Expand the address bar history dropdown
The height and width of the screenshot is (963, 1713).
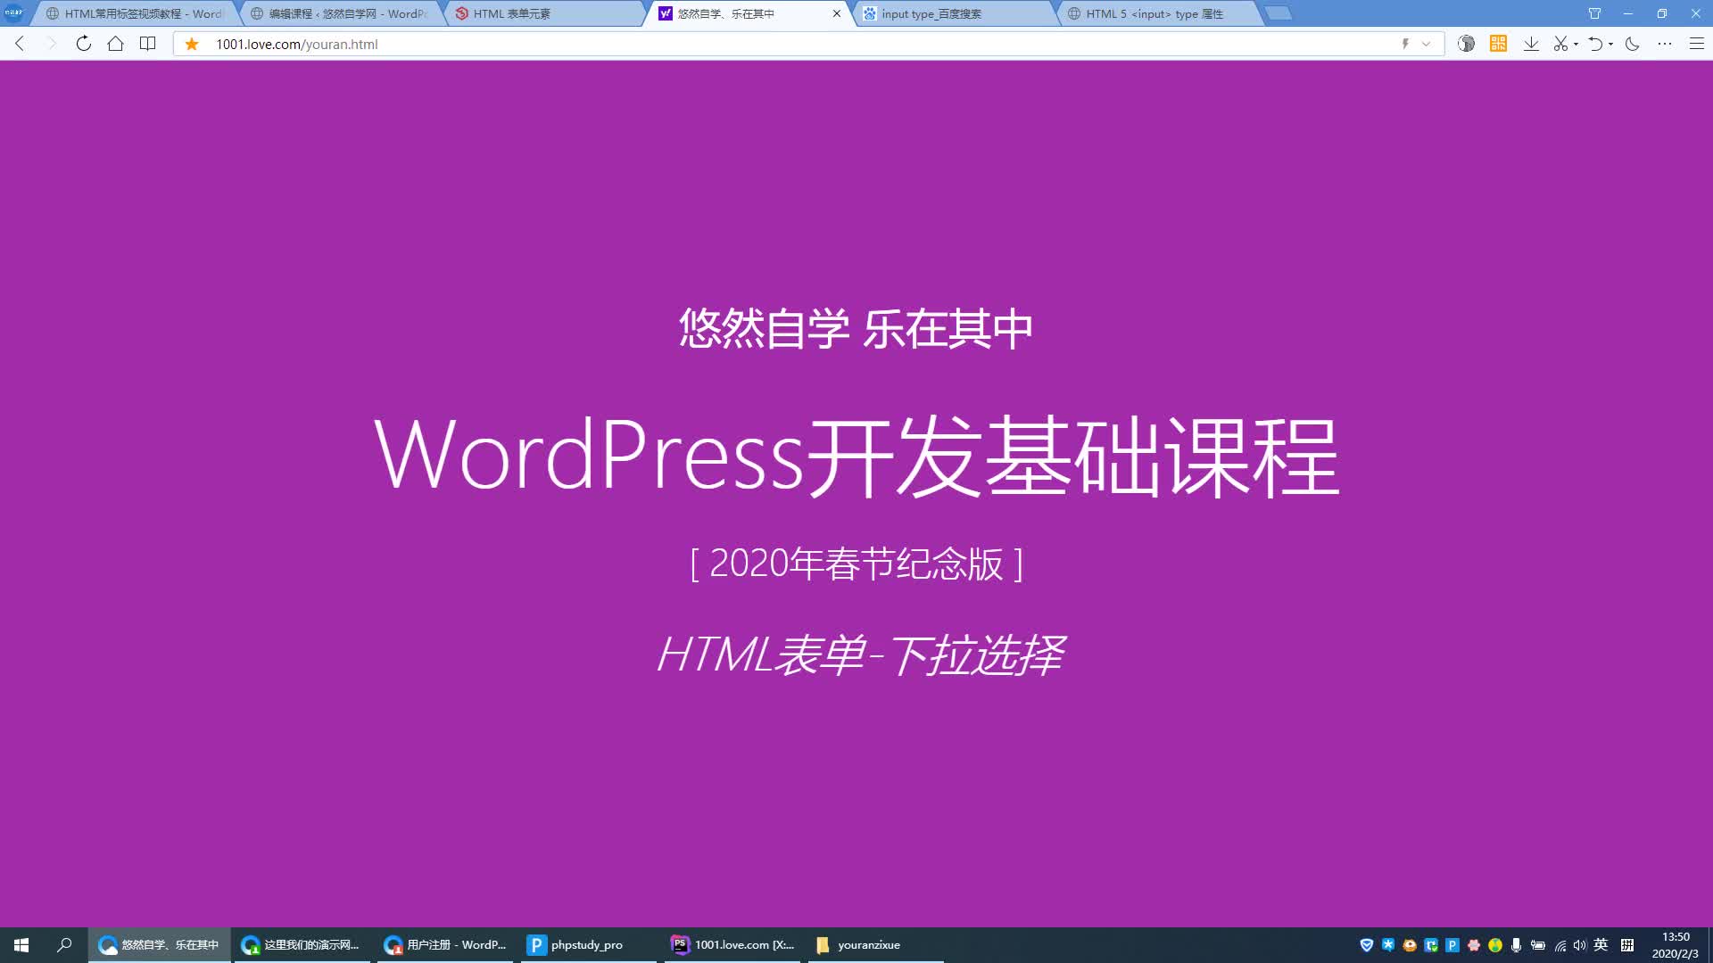[1426, 44]
